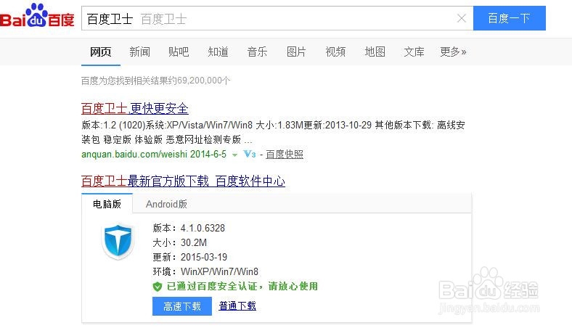This screenshot has height=328, width=572.
Task: Click the snippet text starting 版本:1.2 (1020)
Action: pos(273,132)
